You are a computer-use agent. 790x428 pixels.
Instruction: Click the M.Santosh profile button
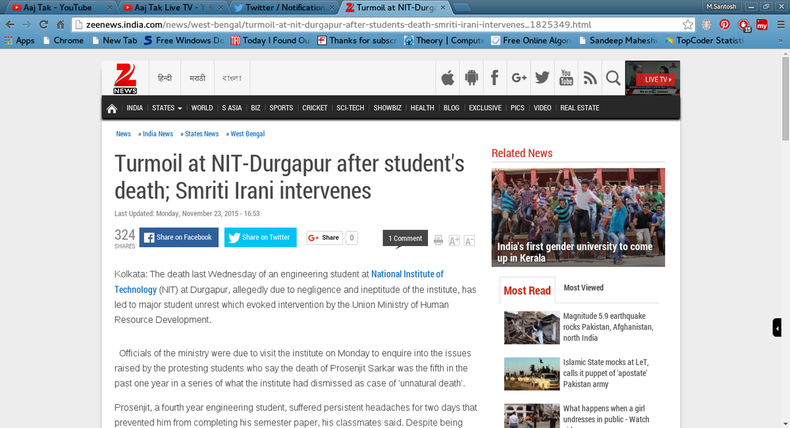click(x=722, y=6)
